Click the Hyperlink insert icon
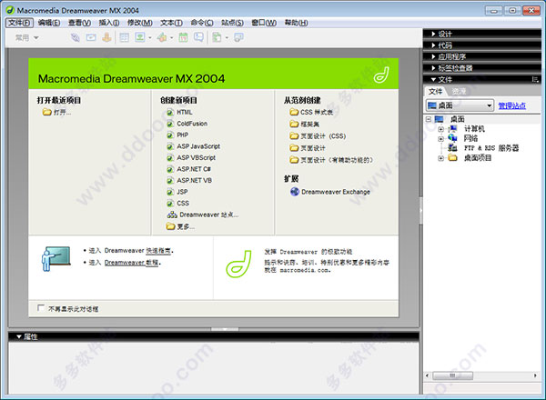The image size is (546, 400). click(75, 37)
